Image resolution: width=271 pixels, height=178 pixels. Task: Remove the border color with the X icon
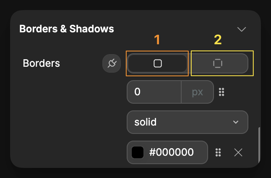tap(238, 152)
